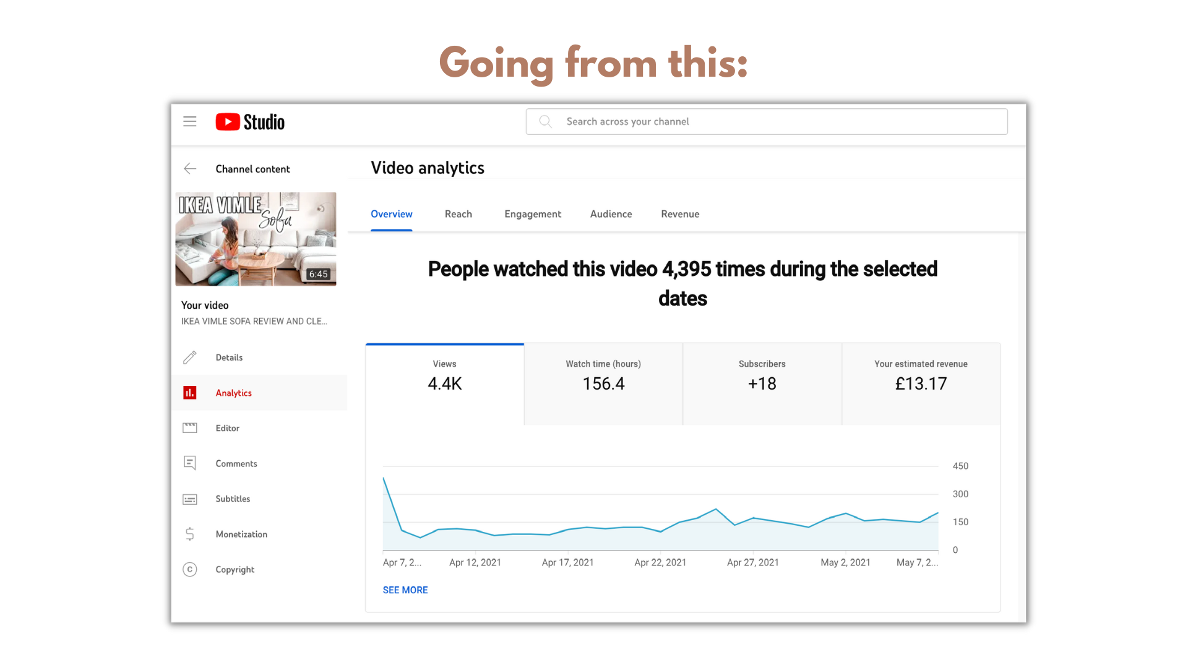Click the YouTube Studio logo
Image resolution: width=1188 pixels, height=668 pixels.
pos(250,122)
